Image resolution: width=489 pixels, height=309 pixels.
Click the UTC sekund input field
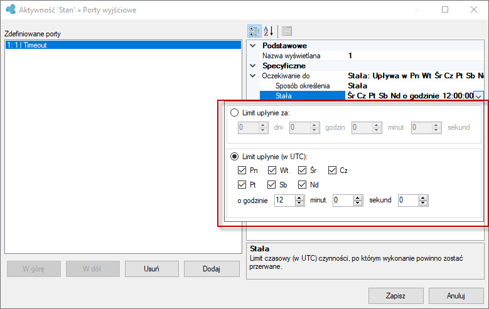408,200
